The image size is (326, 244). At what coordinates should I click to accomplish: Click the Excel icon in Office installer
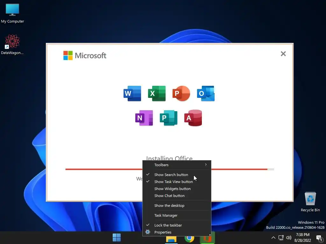pos(157,93)
